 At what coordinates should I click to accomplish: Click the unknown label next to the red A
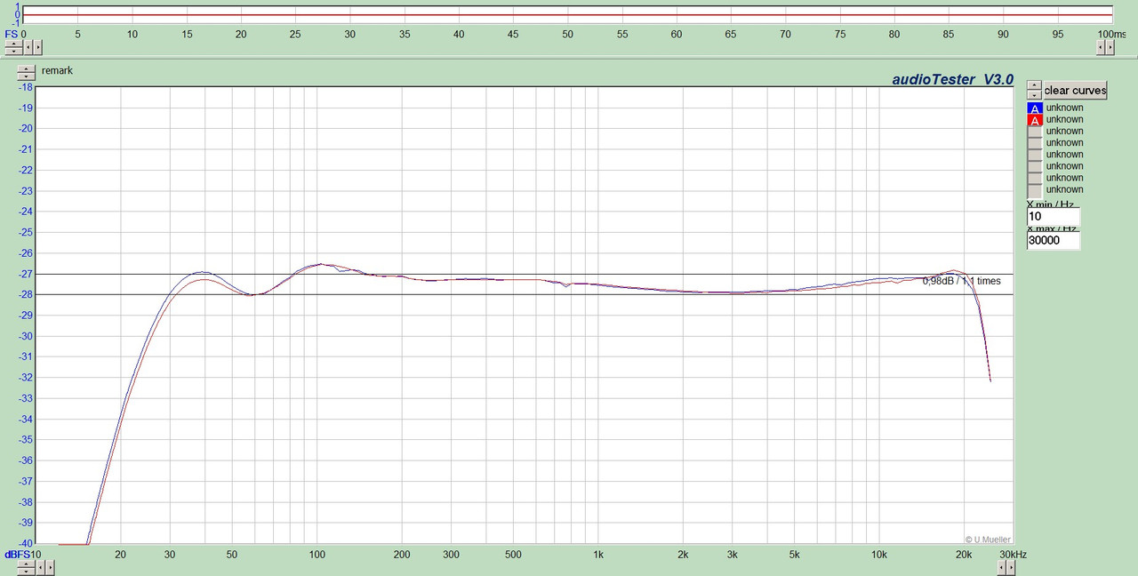(1065, 119)
